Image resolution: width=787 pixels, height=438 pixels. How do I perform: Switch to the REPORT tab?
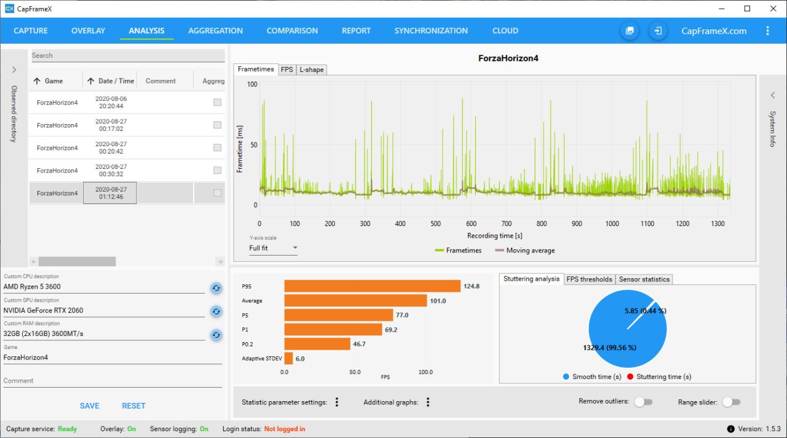(x=356, y=31)
